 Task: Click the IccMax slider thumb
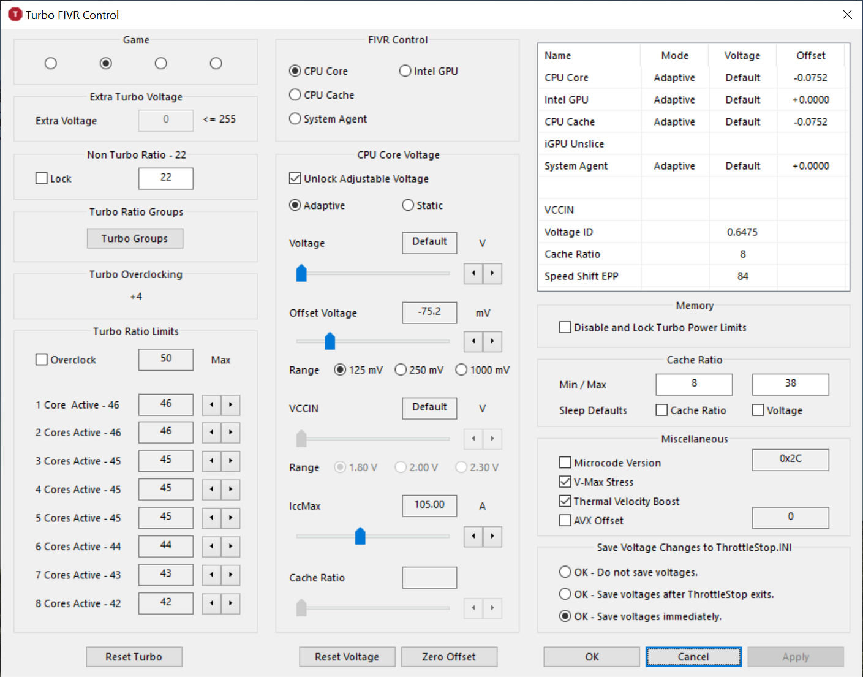click(x=360, y=536)
